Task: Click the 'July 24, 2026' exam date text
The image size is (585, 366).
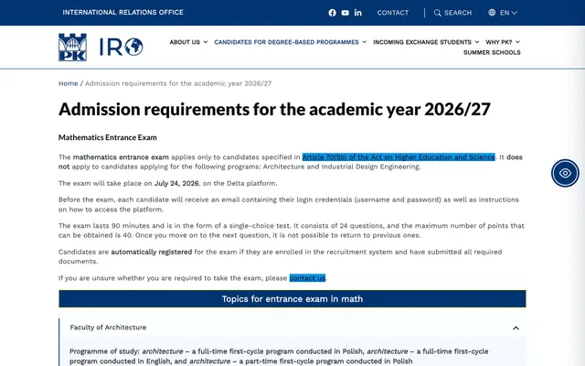Action: coord(176,183)
